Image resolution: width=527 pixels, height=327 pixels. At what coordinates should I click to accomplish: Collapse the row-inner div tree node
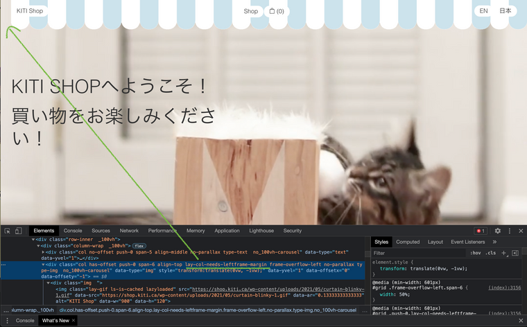point(34,239)
